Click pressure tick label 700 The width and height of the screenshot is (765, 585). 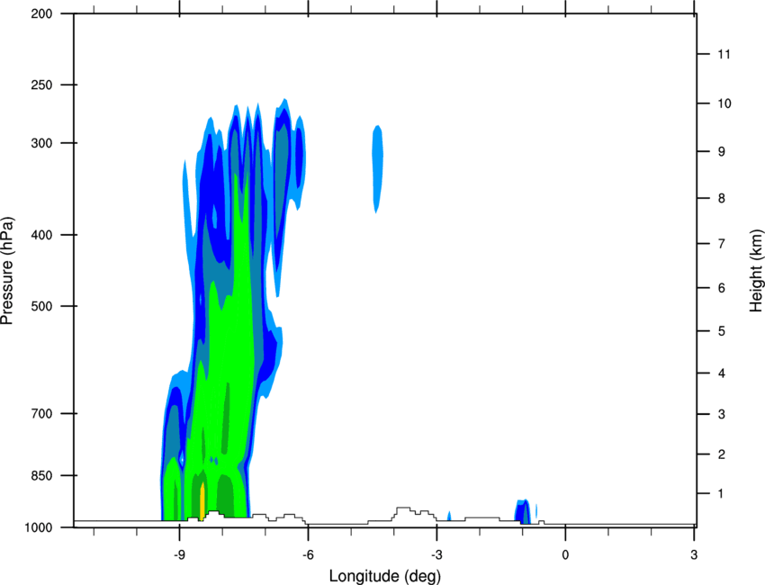[x=41, y=413]
